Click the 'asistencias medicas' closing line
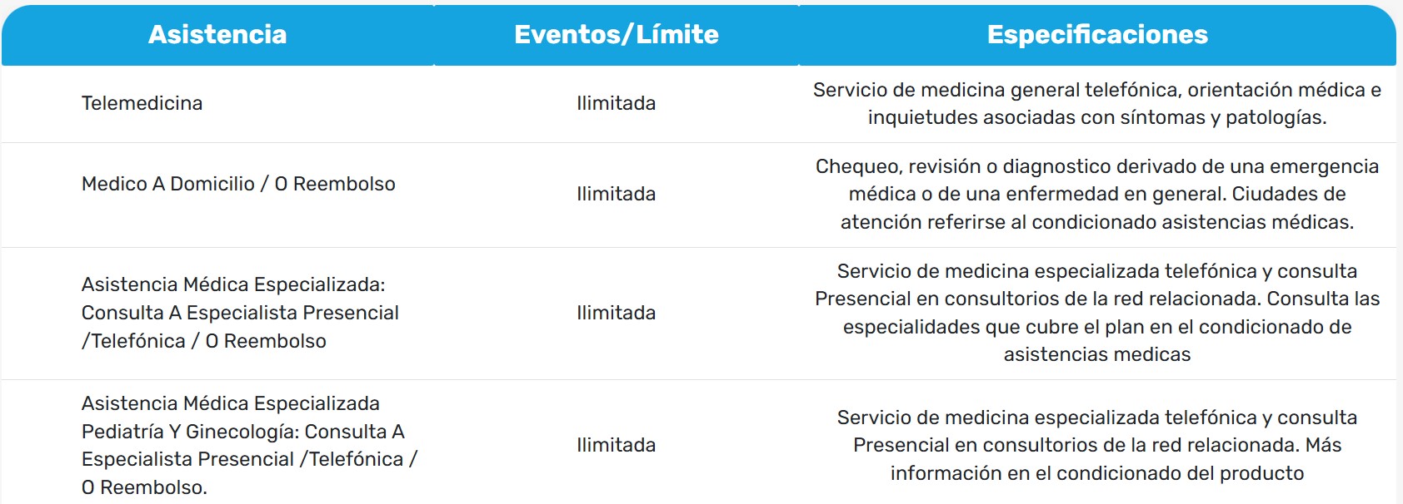Image resolution: width=1403 pixels, height=504 pixels. pos(1096,354)
